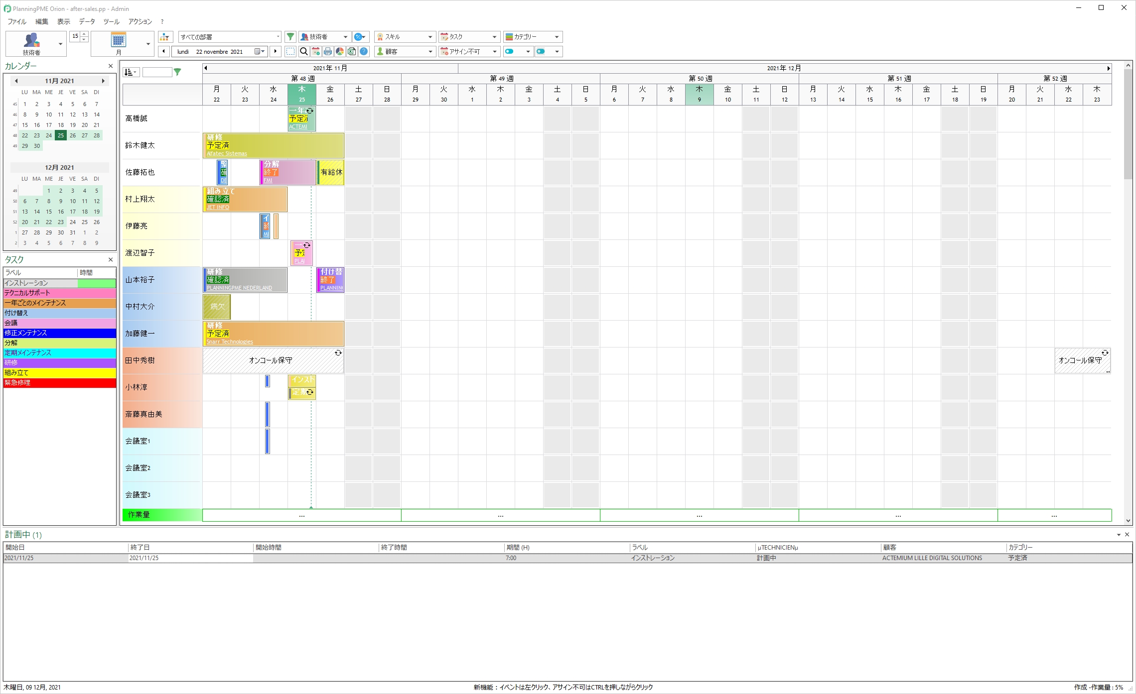The width and height of the screenshot is (1136, 694).
Task: Click the 研修 event for 加藤健一
Action: click(x=274, y=334)
